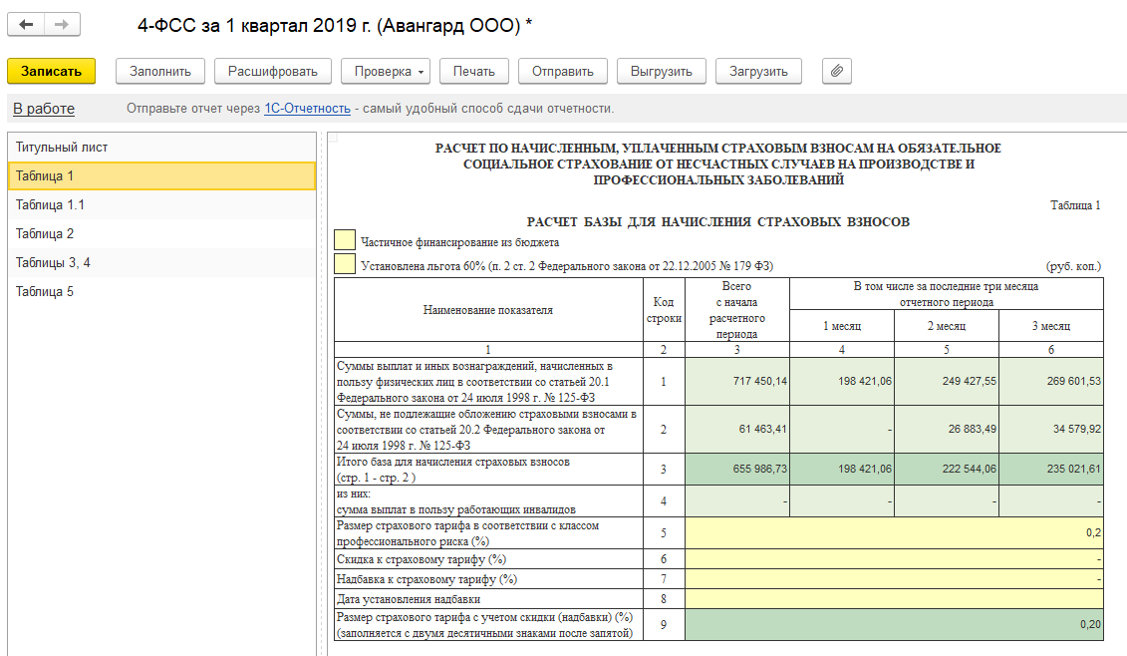Viewport: 1127px width, 656px height.
Task: Open the В работе status link
Action: click(x=44, y=109)
